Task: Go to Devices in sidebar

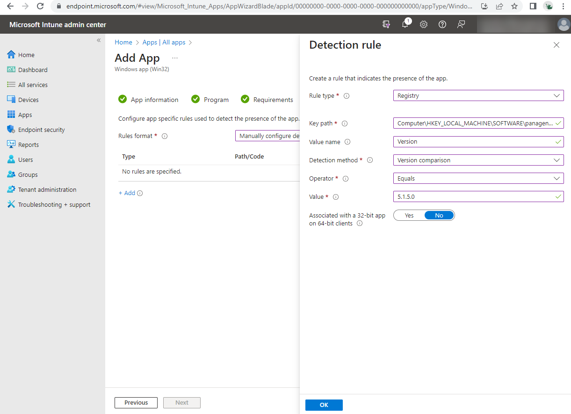Action: pyautogui.click(x=28, y=100)
